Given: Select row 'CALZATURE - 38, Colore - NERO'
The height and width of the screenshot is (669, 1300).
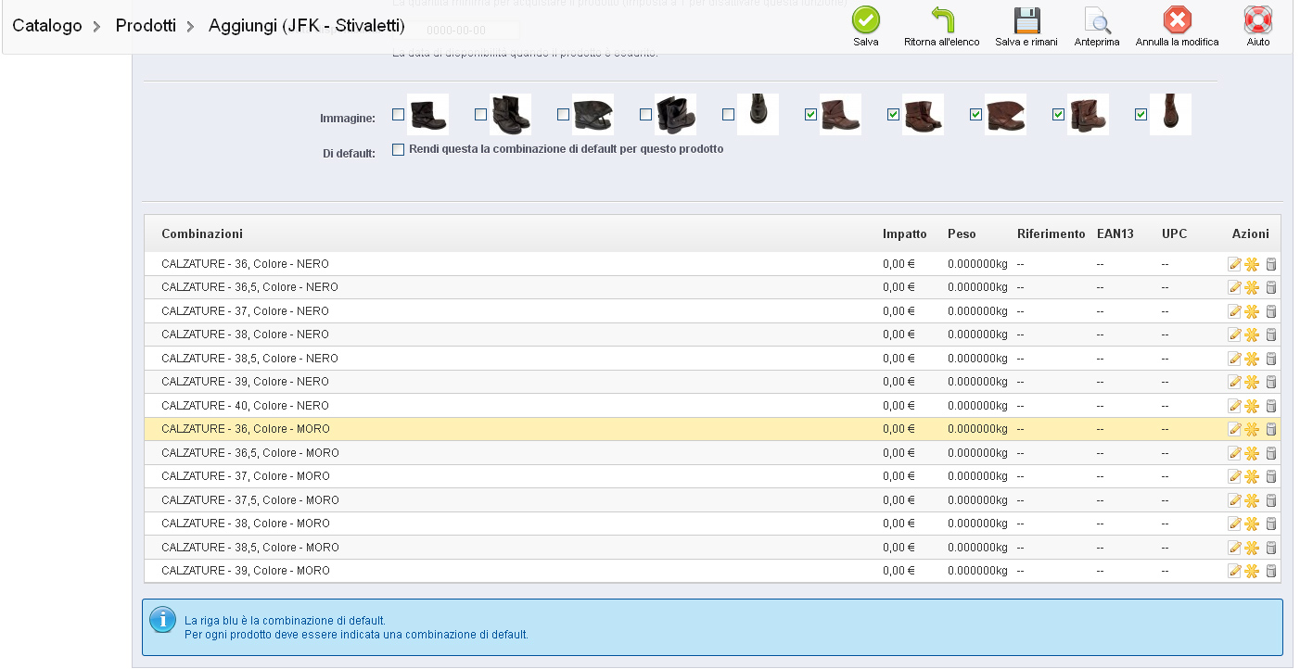Looking at the screenshot, I should pyautogui.click(x=712, y=334).
